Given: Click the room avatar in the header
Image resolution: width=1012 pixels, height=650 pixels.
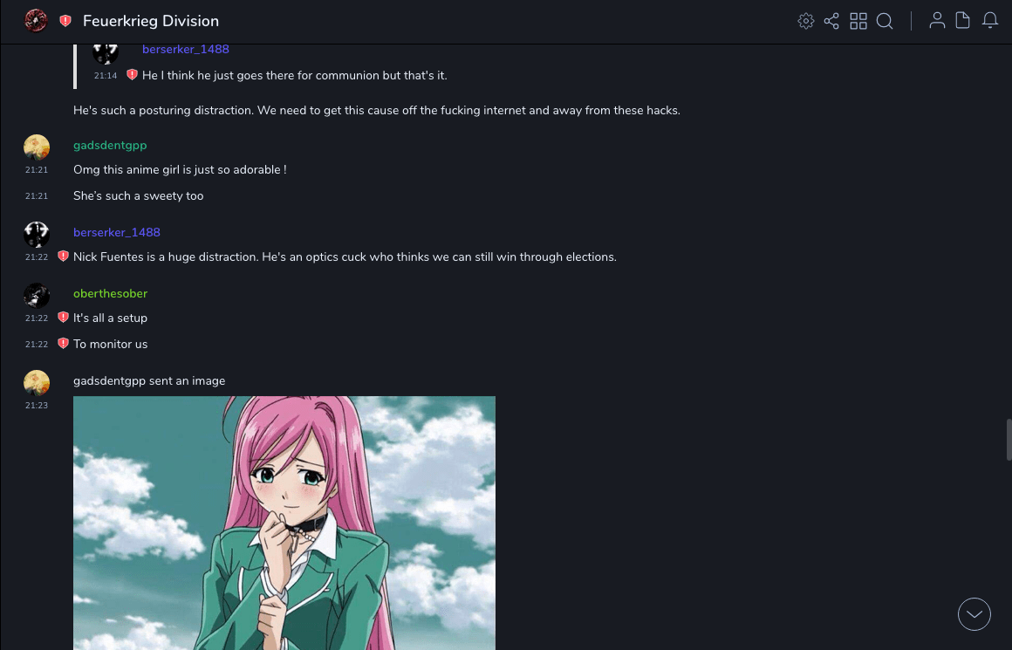Looking at the screenshot, I should point(36,21).
